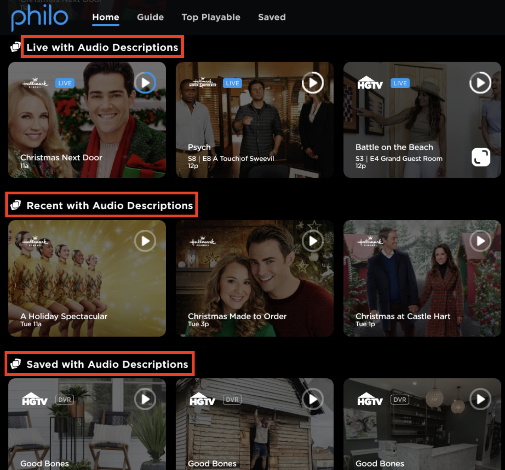Screen dimensions: 505x470
Task: Click the HGTV logo on Battle on the Beach
Action: click(x=370, y=83)
